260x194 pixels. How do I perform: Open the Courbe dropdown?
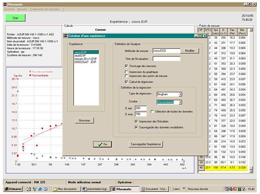[180, 102]
